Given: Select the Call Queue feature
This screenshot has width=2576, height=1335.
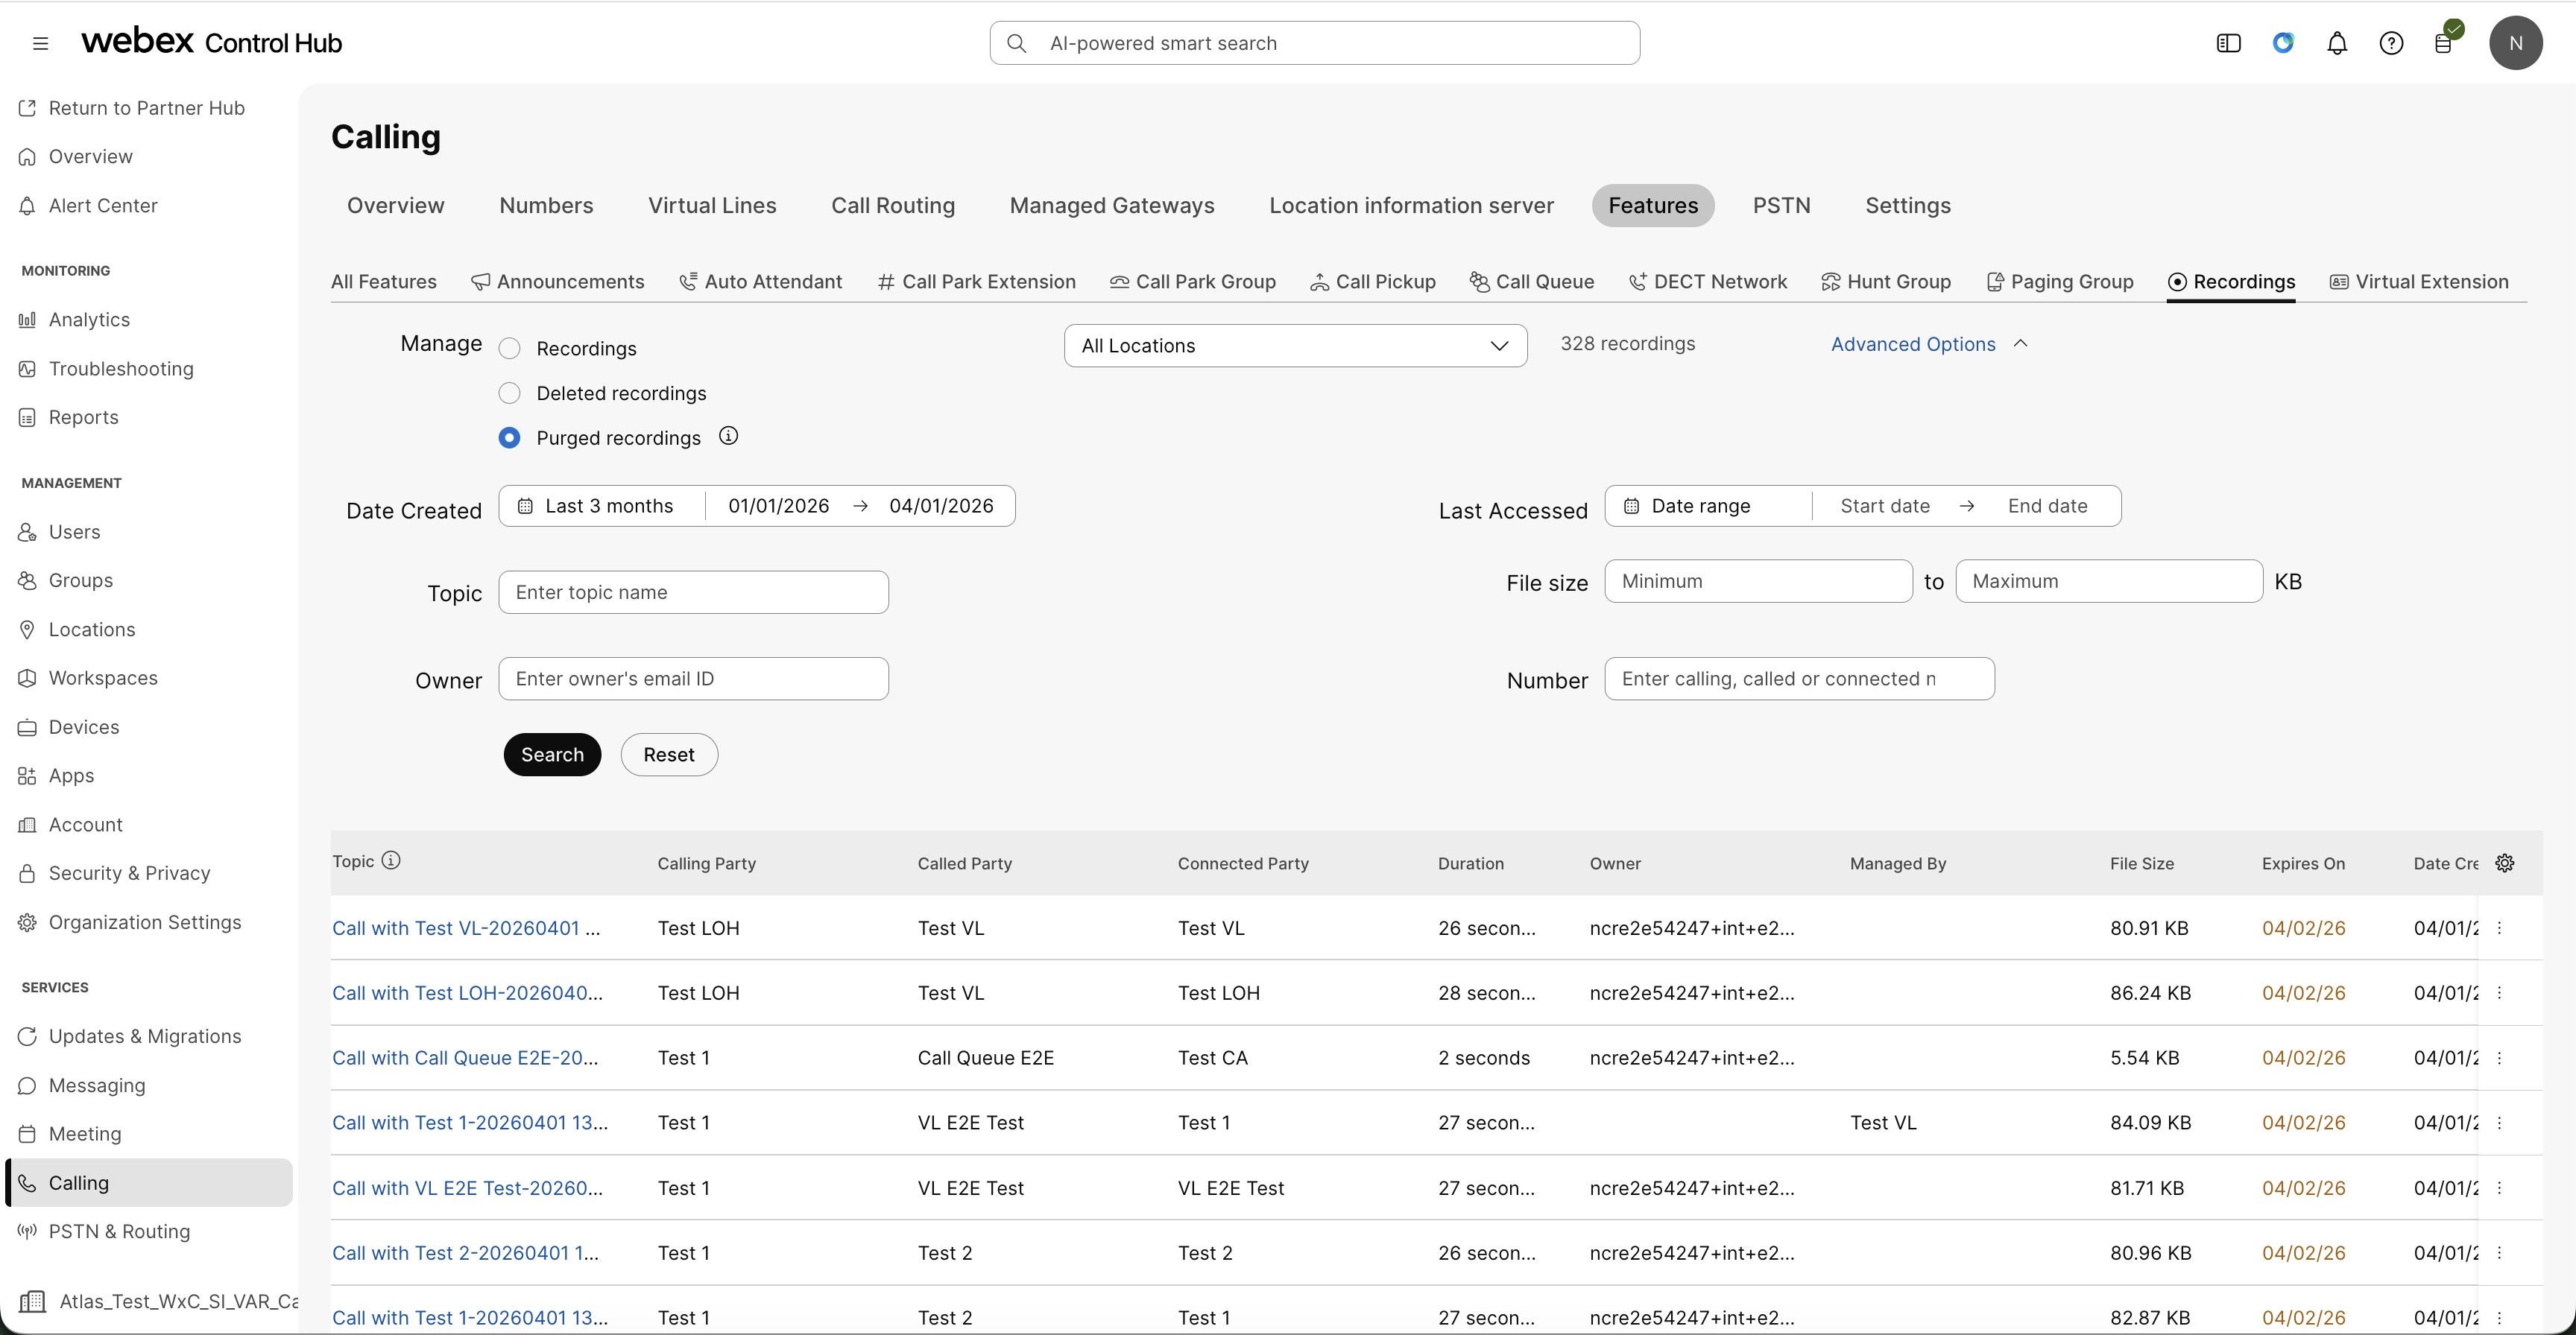Looking at the screenshot, I should 1532,282.
